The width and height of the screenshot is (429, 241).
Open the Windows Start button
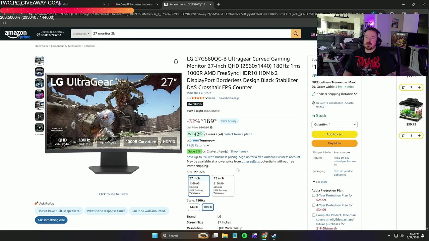(x=155, y=236)
